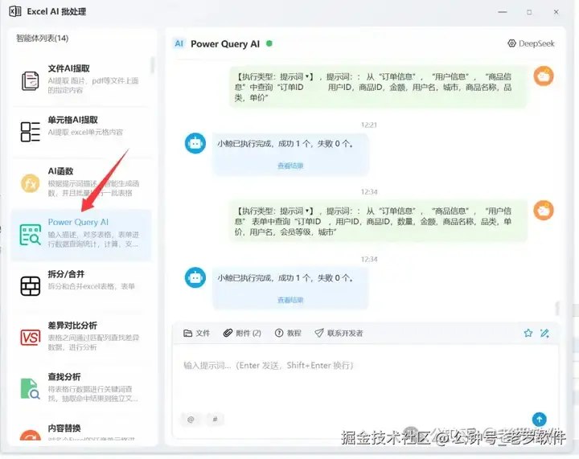Click Power Query AI chat header title
Image resolution: width=579 pixels, height=459 pixels.
click(x=225, y=44)
